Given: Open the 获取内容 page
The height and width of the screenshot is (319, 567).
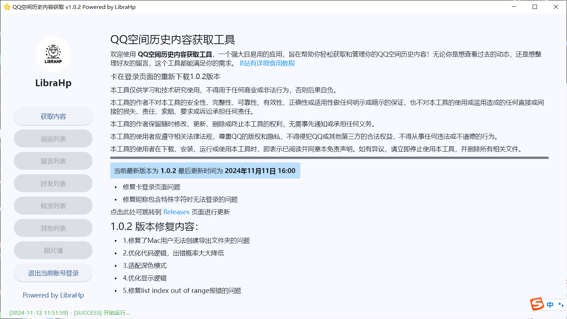Looking at the screenshot, I should pos(53,116).
